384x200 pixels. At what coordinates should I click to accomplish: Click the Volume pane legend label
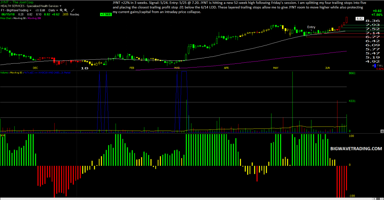pyautogui.click(x=4, y=72)
